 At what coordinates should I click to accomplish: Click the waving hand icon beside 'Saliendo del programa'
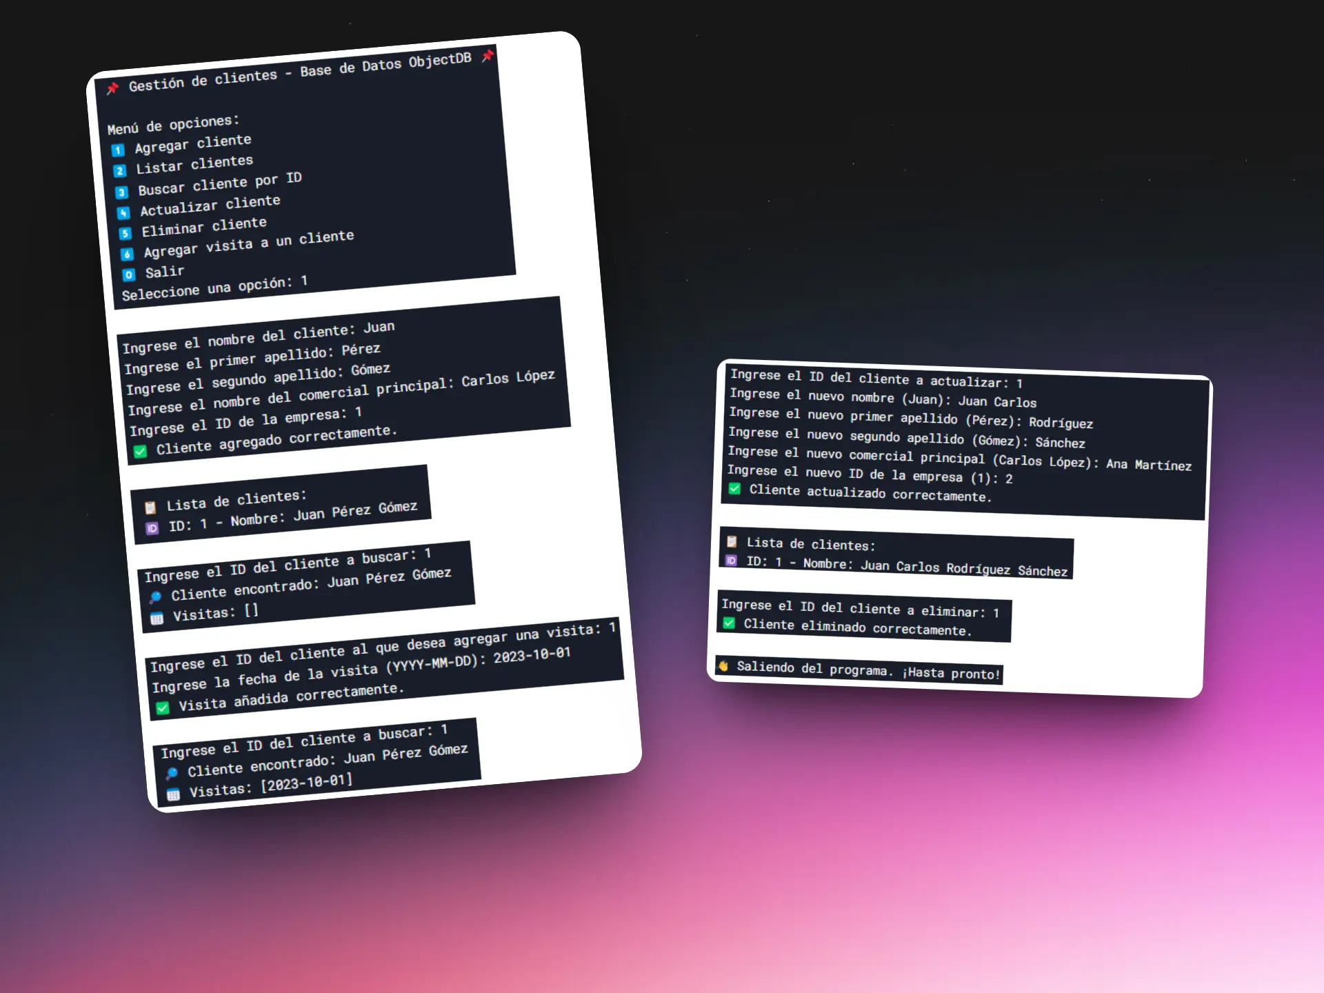tap(723, 665)
